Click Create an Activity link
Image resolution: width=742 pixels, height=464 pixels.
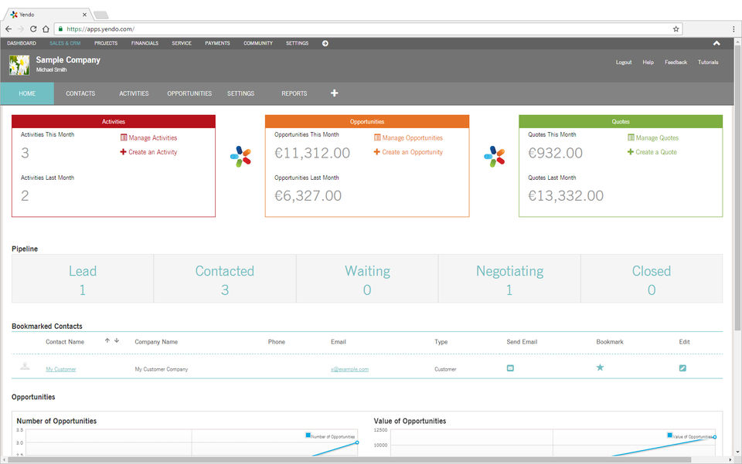pyautogui.click(x=148, y=152)
